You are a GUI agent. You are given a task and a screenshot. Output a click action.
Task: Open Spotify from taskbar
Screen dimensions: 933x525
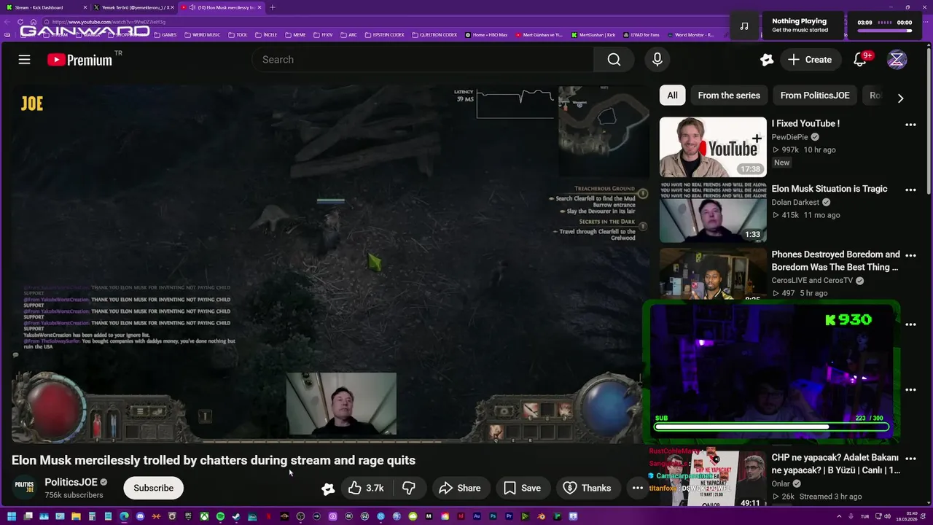pyautogui.click(x=220, y=517)
